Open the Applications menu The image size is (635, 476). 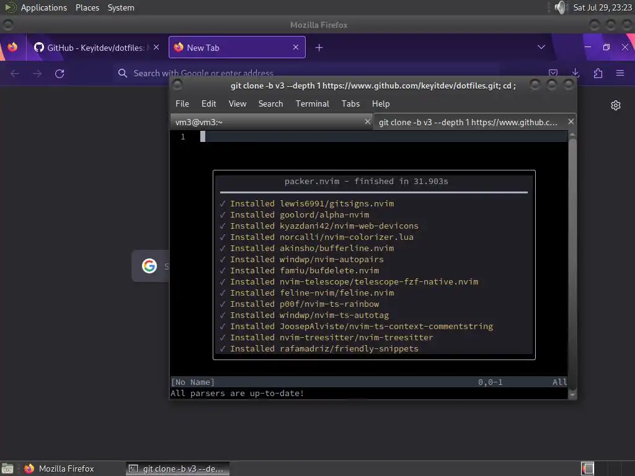click(x=44, y=7)
